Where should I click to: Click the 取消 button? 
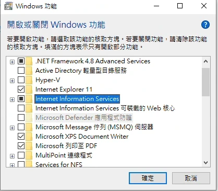tap(191, 178)
